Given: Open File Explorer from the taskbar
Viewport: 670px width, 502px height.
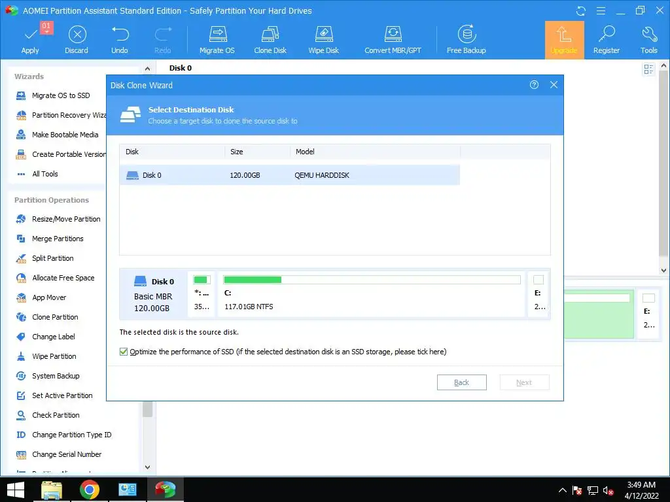Looking at the screenshot, I should tap(52, 490).
